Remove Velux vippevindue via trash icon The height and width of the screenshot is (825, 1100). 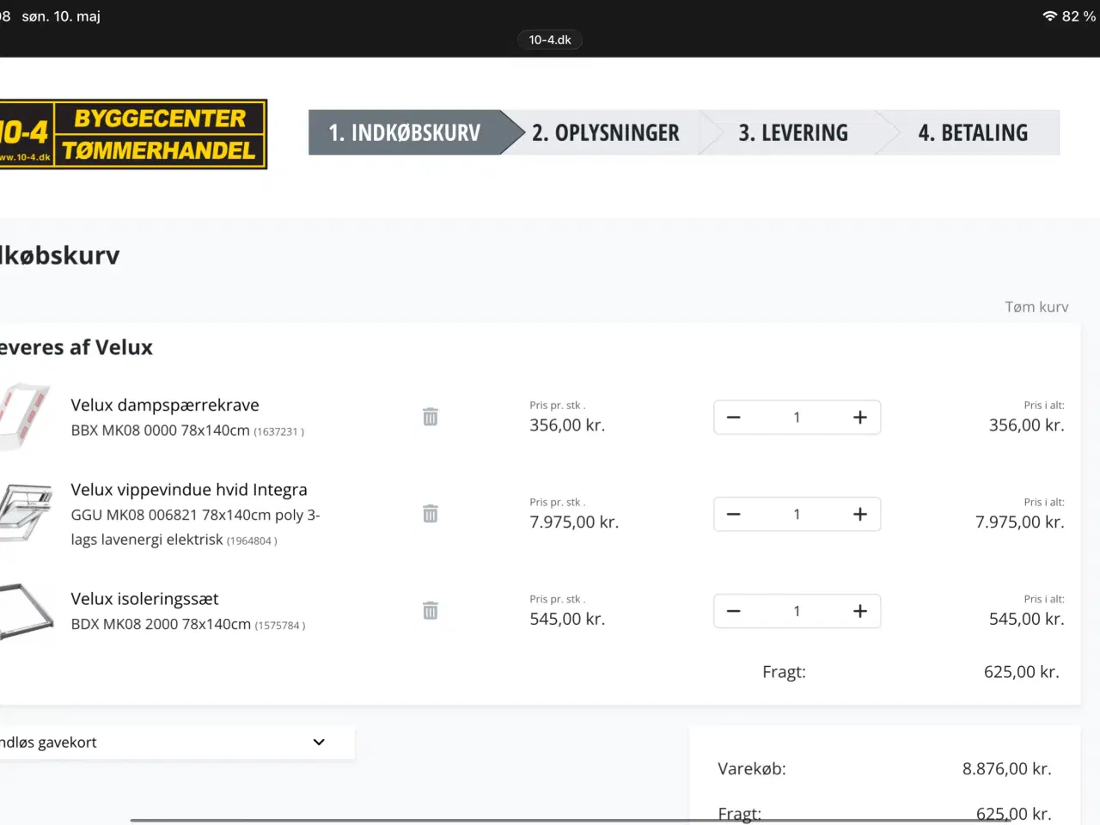pos(431,514)
